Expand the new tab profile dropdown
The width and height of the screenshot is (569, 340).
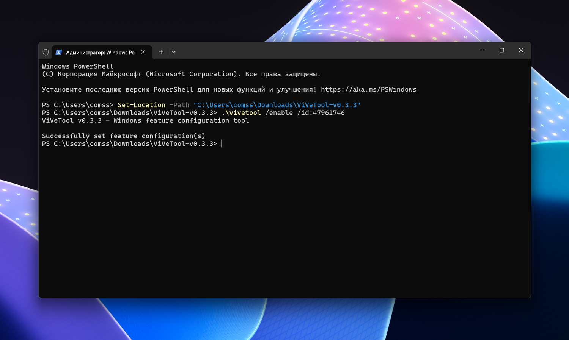[x=174, y=52]
